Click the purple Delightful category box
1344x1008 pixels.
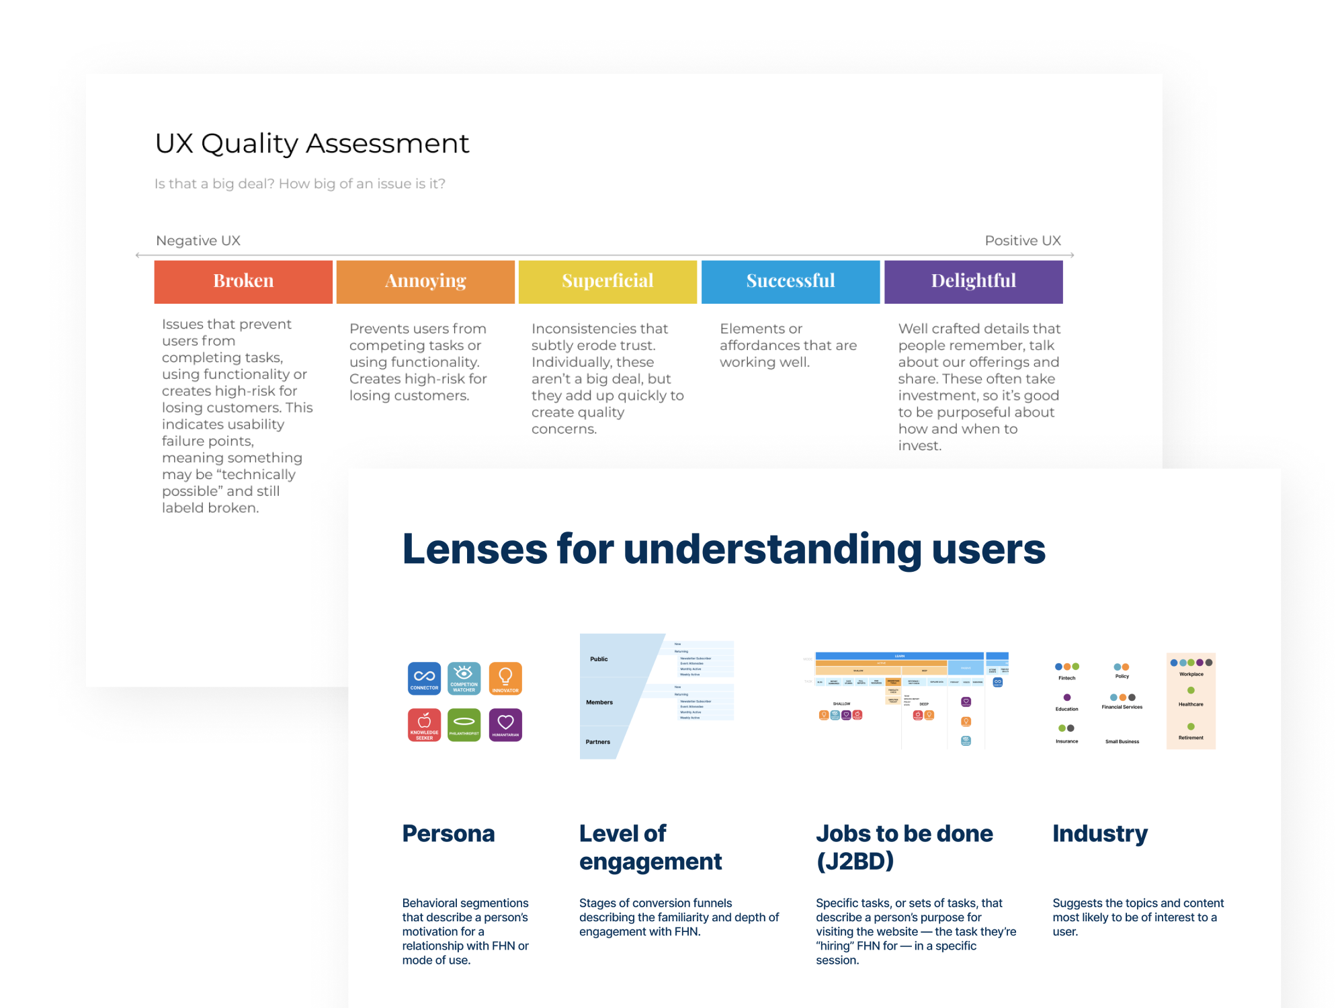973,282
